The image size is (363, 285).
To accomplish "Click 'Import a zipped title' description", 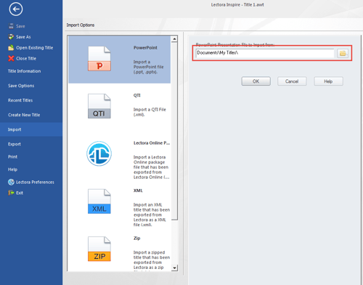I will click(152, 260).
